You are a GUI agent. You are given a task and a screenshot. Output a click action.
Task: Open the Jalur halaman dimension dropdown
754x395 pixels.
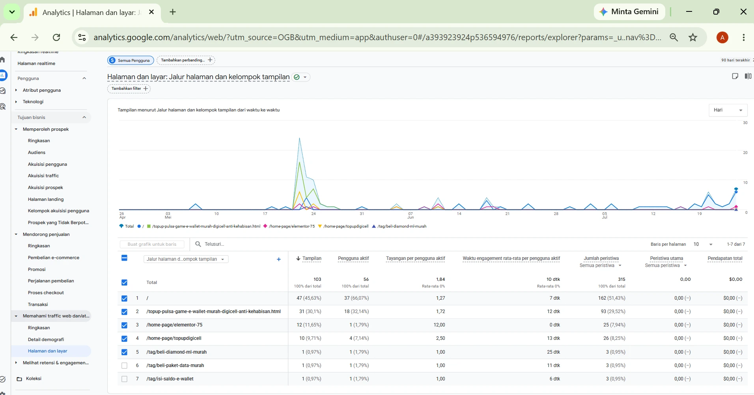tap(186, 259)
